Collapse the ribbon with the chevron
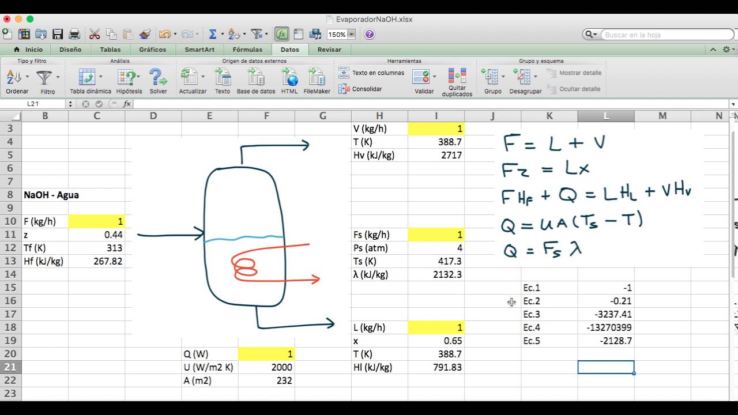This screenshot has width=738, height=415. coord(713,50)
